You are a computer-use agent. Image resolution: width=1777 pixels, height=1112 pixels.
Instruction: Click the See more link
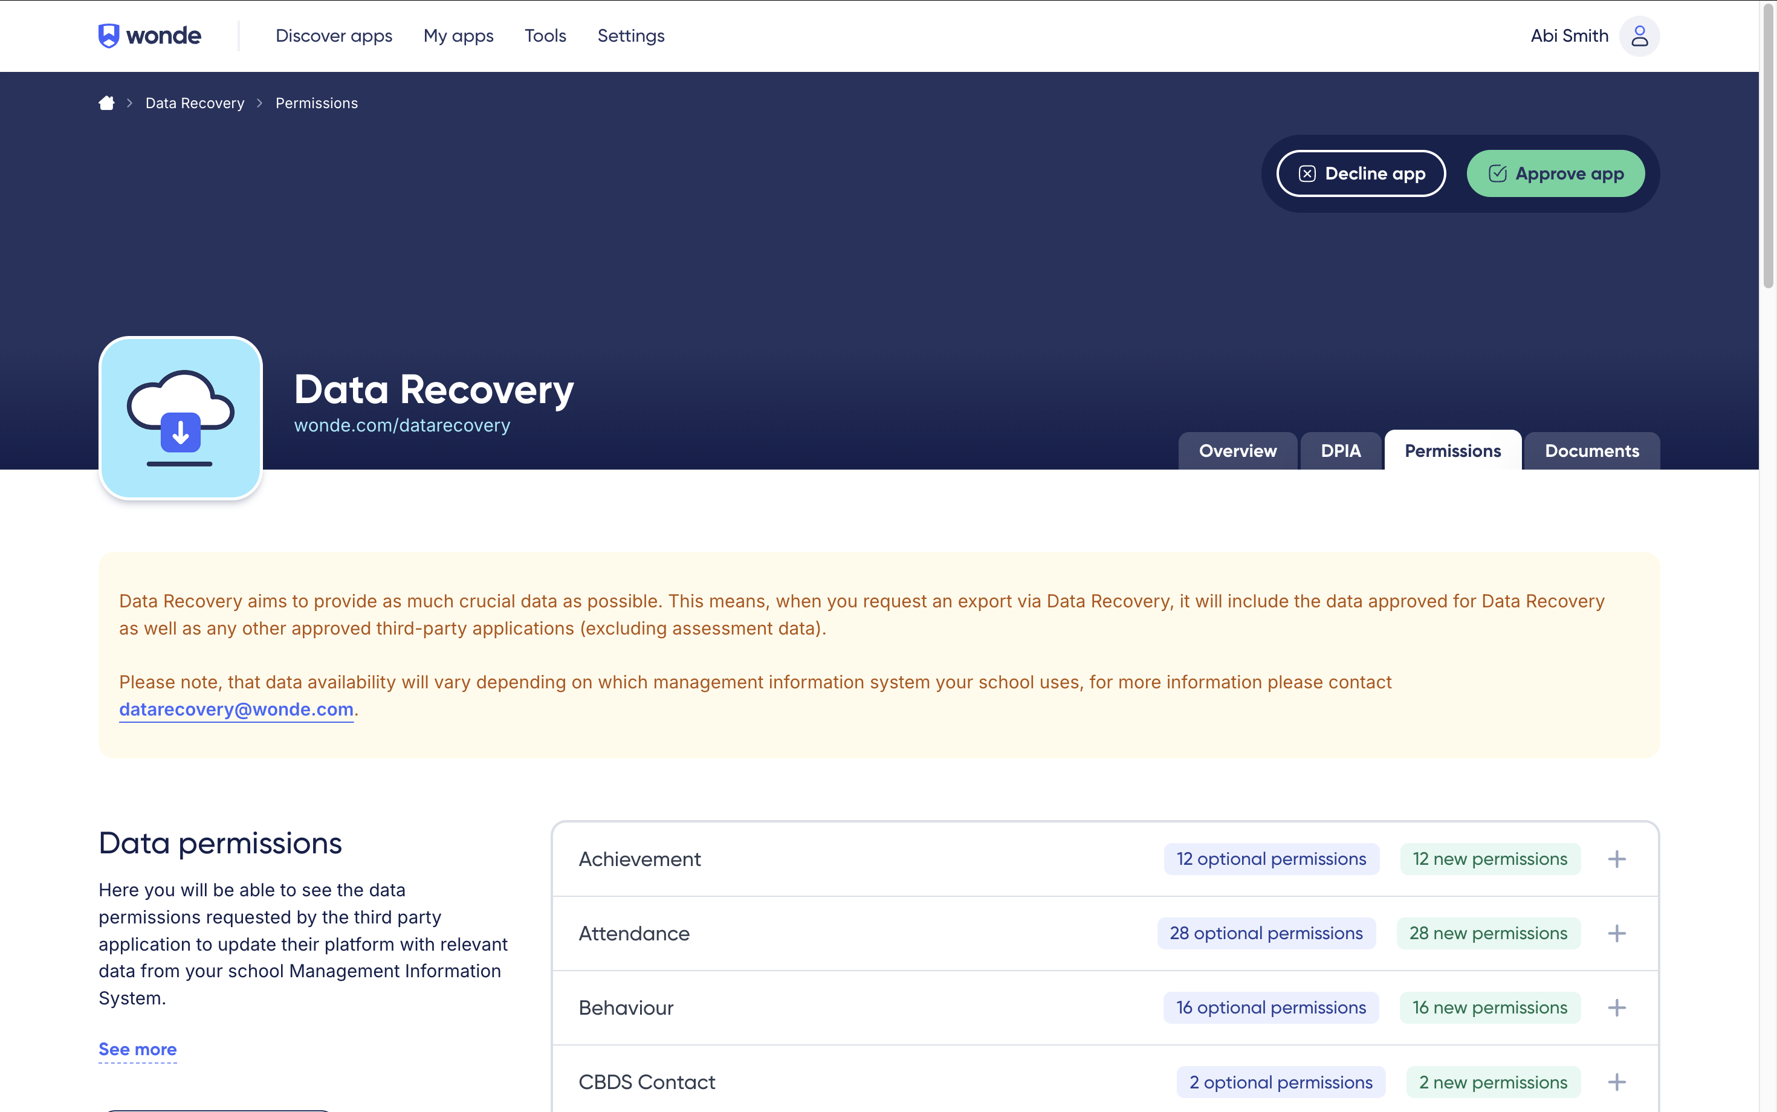[x=138, y=1050]
